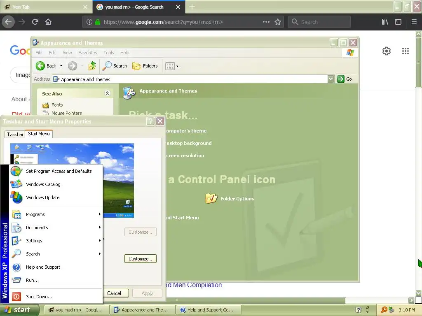Image resolution: width=422 pixels, height=316 pixels.
Task: Click the Help and Support question icon
Action: [16, 267]
